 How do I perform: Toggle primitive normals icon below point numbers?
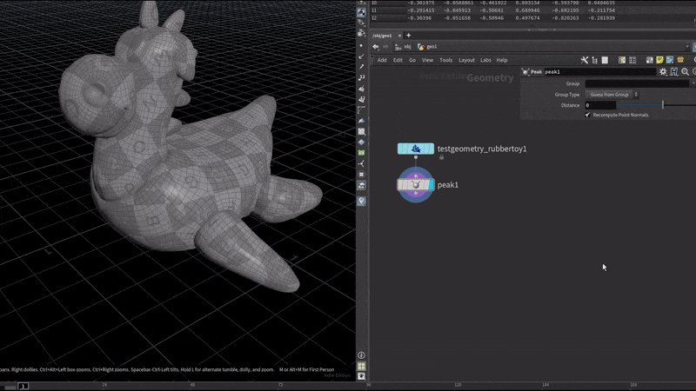coord(361,89)
